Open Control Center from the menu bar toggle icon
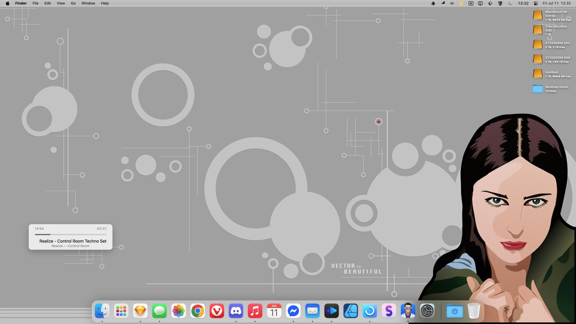Image resolution: width=576 pixels, height=324 pixels. coord(536,3)
